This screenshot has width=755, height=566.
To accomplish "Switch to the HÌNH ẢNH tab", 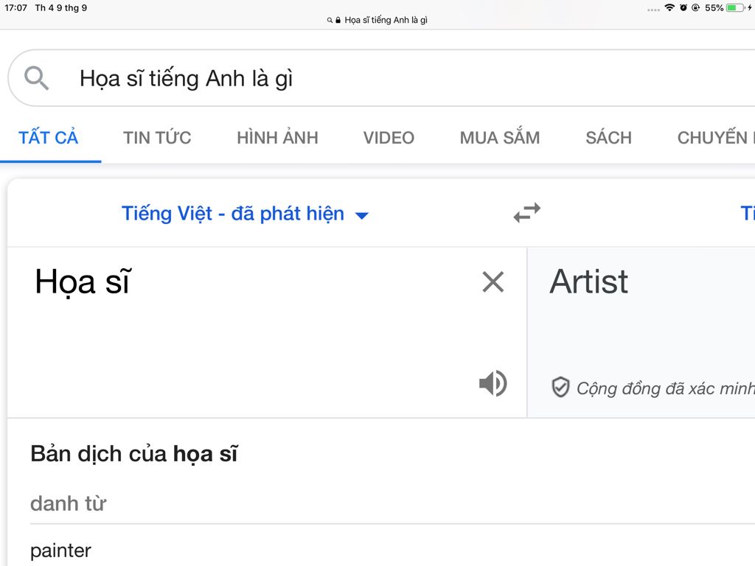I will pos(277,138).
